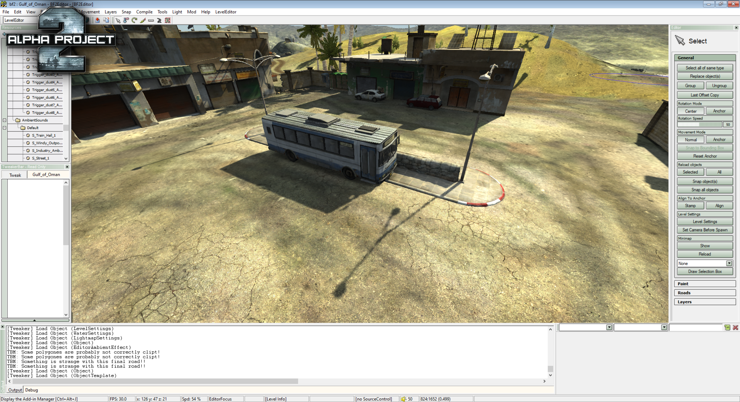740x402 pixels.
Task: Select the arrow Select tool in toolbar
Action: click(x=118, y=20)
